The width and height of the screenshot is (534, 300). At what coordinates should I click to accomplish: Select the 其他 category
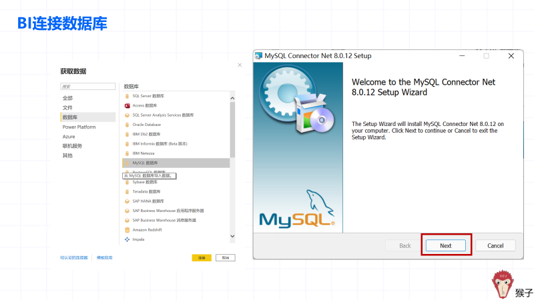point(67,155)
